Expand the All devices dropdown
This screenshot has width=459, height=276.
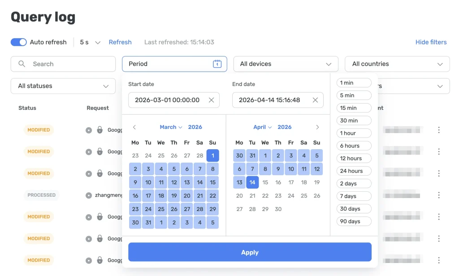click(x=286, y=64)
